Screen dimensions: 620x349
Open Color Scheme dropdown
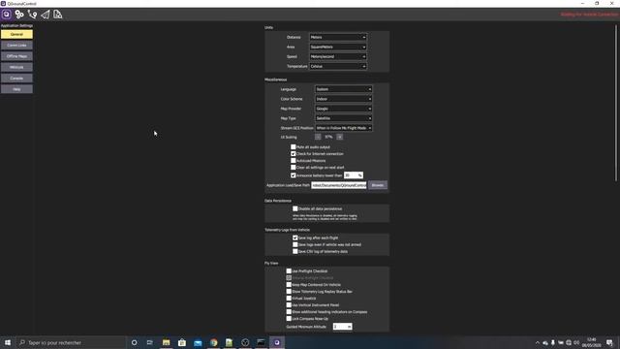[343, 99]
